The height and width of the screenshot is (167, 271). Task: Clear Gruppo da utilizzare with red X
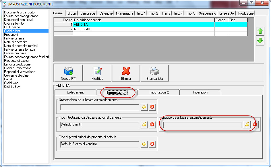click(255, 124)
